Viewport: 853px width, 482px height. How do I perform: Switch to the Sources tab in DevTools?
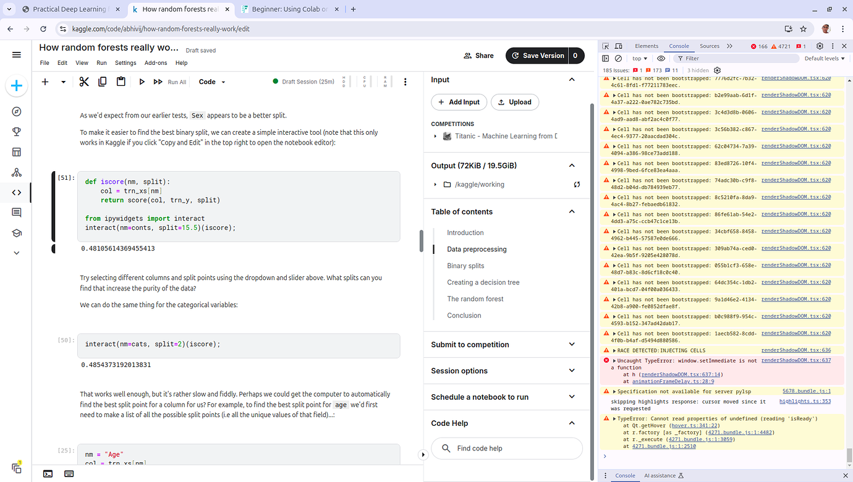[708, 46]
